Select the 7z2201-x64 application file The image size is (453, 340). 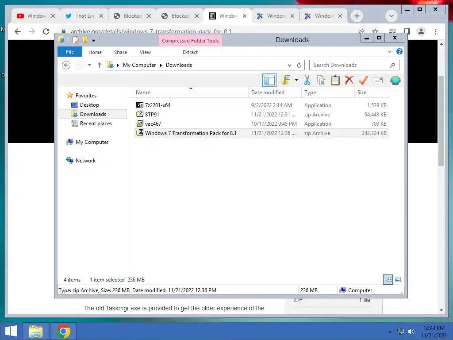pos(261,105)
